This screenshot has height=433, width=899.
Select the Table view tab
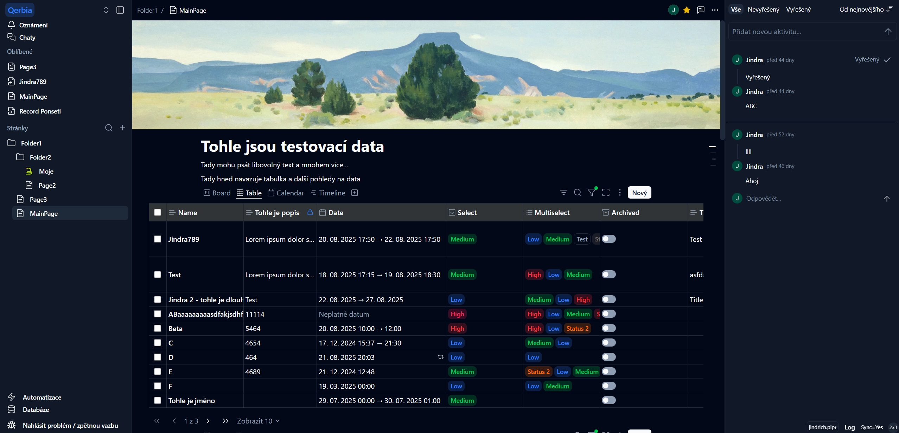pyautogui.click(x=249, y=193)
